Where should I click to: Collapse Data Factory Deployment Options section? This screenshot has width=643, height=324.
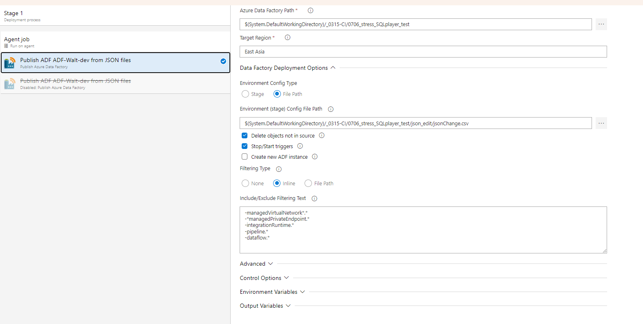(x=288, y=68)
